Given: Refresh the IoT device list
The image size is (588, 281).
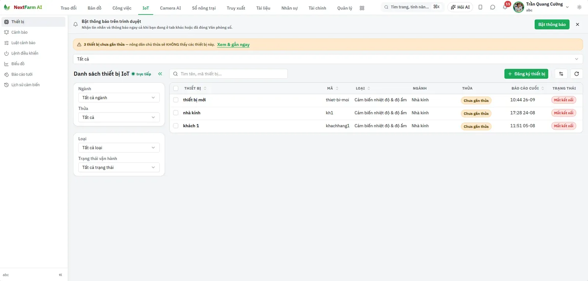Looking at the screenshot, I should pos(577,74).
